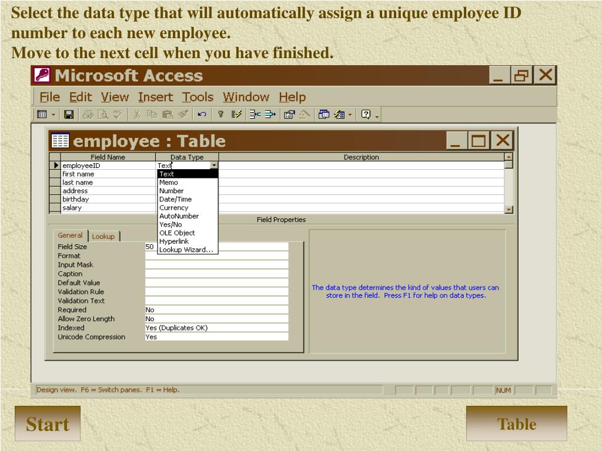Select OLE Object data type
602x451 pixels.
(x=188, y=233)
